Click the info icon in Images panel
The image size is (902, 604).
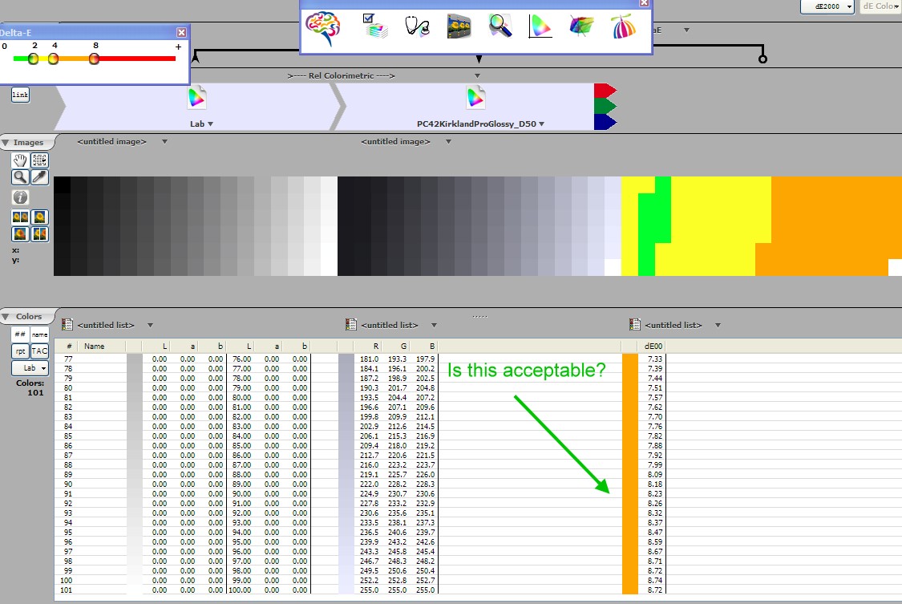(x=20, y=197)
